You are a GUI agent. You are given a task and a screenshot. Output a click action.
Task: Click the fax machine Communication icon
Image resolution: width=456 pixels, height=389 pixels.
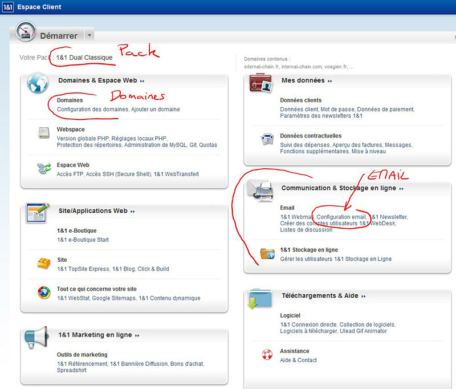pyautogui.click(x=260, y=191)
